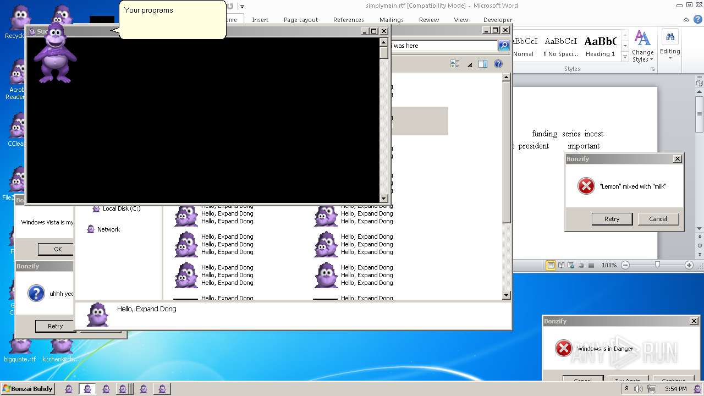Click Bonzi icon in Explorer details pane

click(x=98, y=315)
